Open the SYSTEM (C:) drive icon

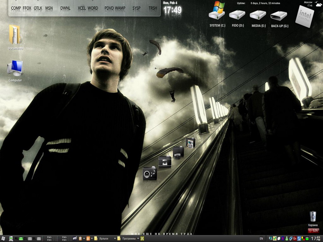coord(217,14)
